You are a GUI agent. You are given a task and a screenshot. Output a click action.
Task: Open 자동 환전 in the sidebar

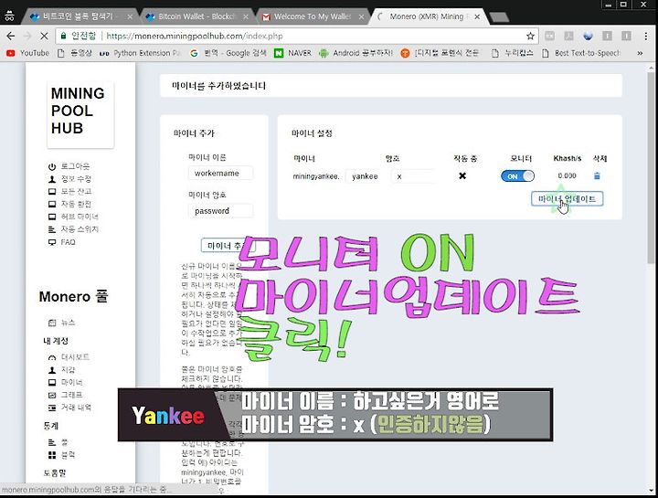[x=76, y=204]
